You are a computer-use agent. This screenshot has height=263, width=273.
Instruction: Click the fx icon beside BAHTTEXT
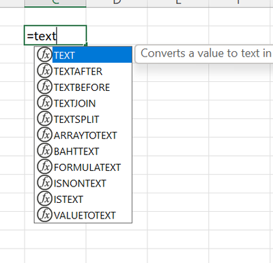point(44,151)
